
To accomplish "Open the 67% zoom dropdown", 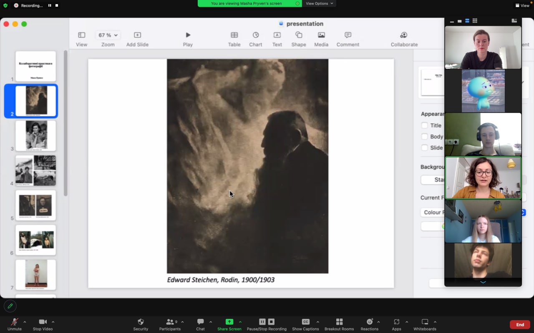I will pyautogui.click(x=108, y=35).
